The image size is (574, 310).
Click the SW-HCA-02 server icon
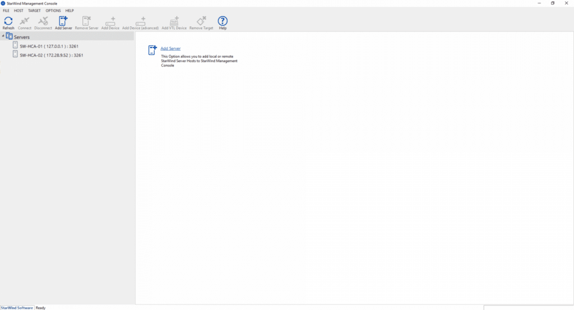tap(15, 54)
